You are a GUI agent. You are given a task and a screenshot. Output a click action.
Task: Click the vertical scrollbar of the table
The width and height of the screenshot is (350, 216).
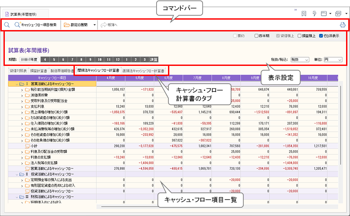click(x=341, y=125)
